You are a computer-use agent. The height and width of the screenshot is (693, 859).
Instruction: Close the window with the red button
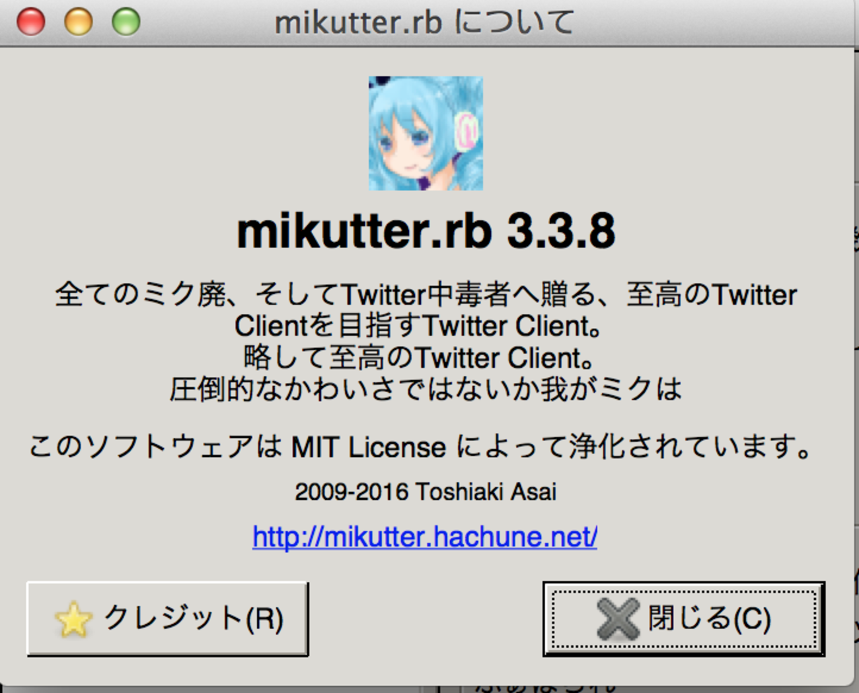point(30,22)
